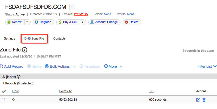Expand the Buy & Sell dropdown arrow
This screenshot has width=217, height=109.
tap(83, 22)
